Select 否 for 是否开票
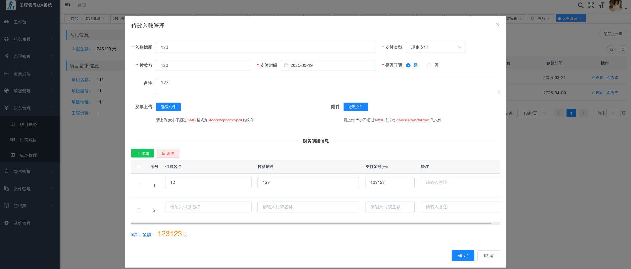This screenshot has height=269, width=631. tap(429, 65)
